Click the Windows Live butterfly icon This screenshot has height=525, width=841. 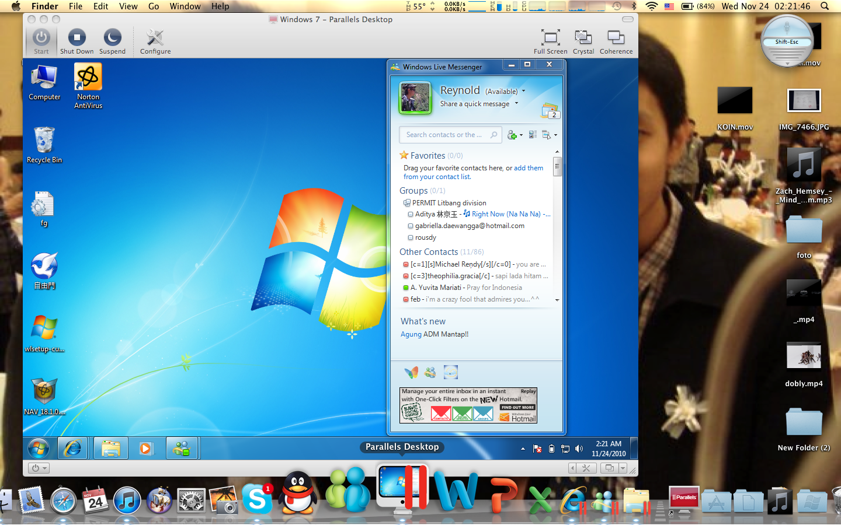[x=411, y=372]
